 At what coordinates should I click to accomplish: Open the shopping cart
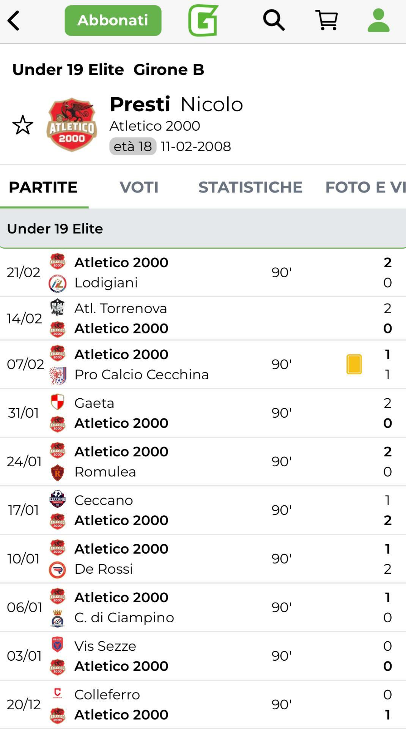(x=326, y=21)
